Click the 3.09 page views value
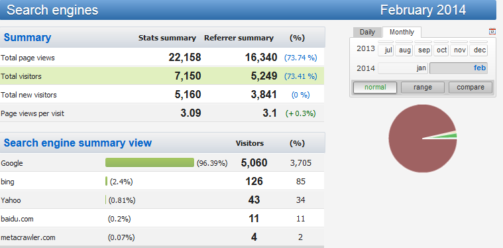 pyautogui.click(x=191, y=113)
